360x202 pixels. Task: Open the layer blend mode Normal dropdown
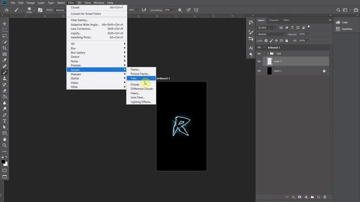272,34
